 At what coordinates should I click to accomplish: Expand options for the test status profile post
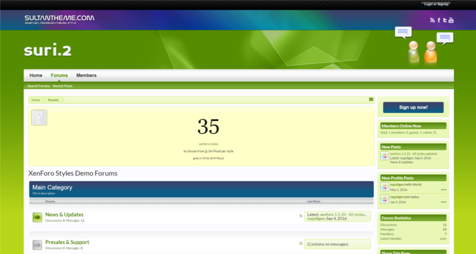point(443,202)
